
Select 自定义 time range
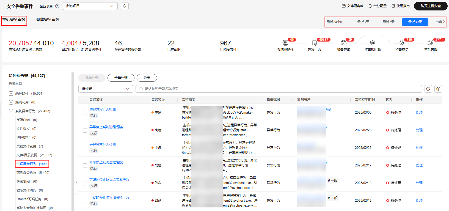[440, 22]
